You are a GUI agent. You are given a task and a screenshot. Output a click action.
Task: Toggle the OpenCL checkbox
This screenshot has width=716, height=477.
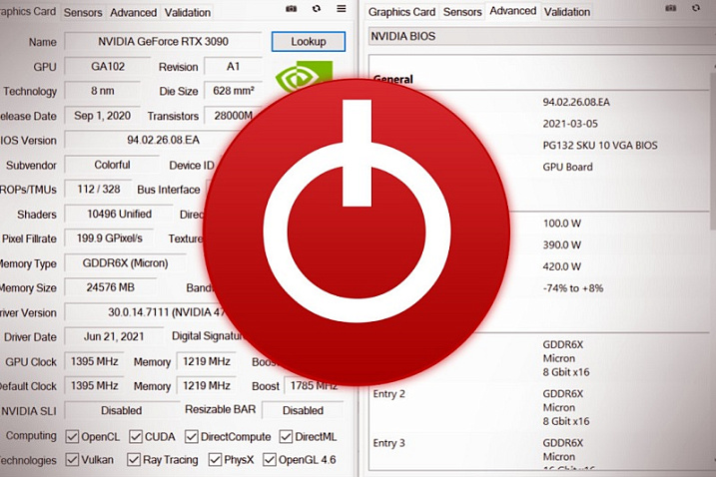[72, 436]
